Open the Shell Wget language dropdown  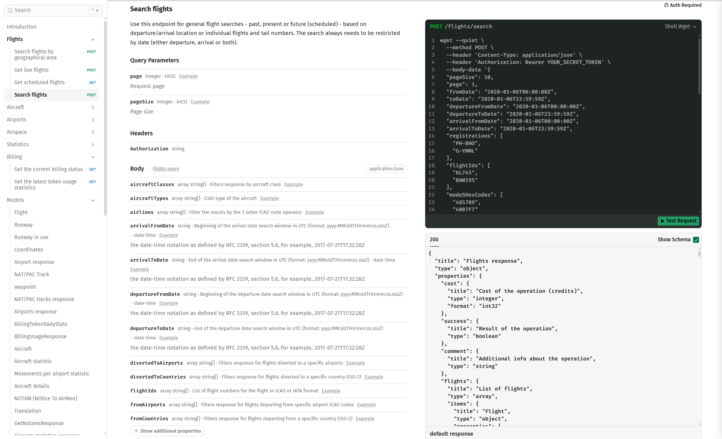[x=680, y=26]
